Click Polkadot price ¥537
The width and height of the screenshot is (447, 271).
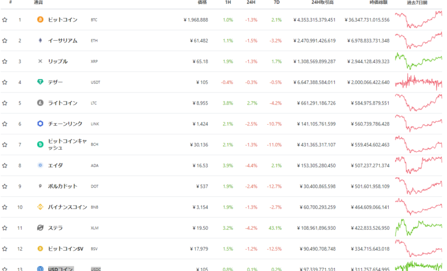pos(202,186)
